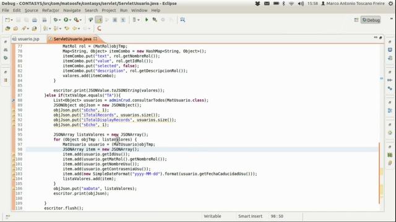Screen dimensions: 396x222
Task: Click the last icon of top toolbar row
Action: 183,20
